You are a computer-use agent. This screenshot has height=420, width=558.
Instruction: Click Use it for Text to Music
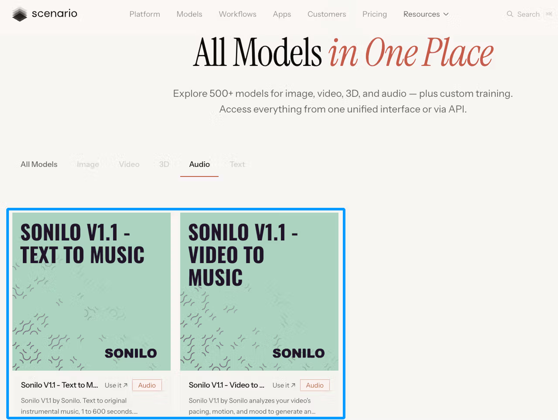point(116,386)
